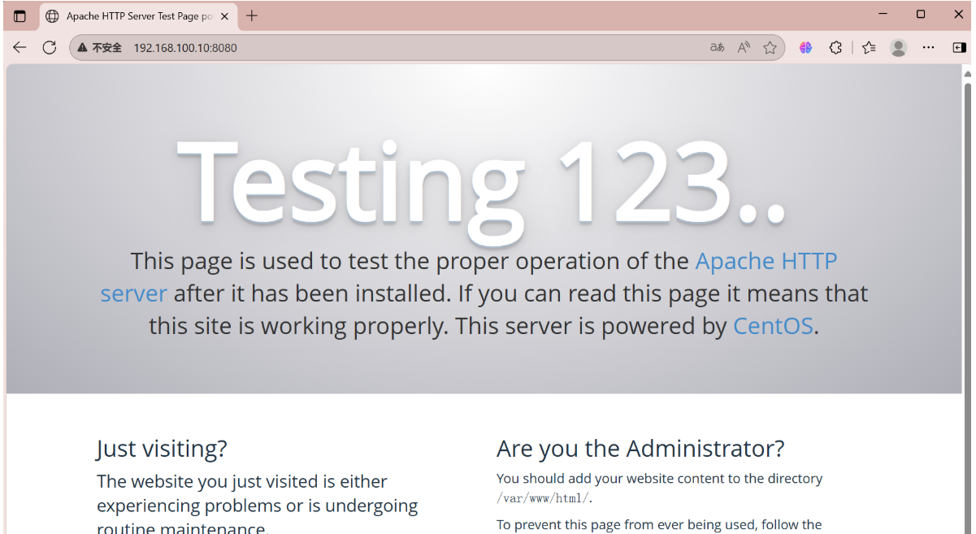Close the browser window
976x534 pixels.
(958, 15)
